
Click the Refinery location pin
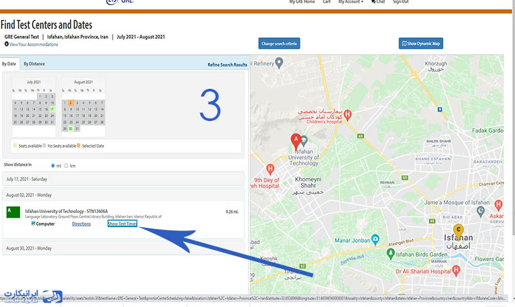pos(279,62)
